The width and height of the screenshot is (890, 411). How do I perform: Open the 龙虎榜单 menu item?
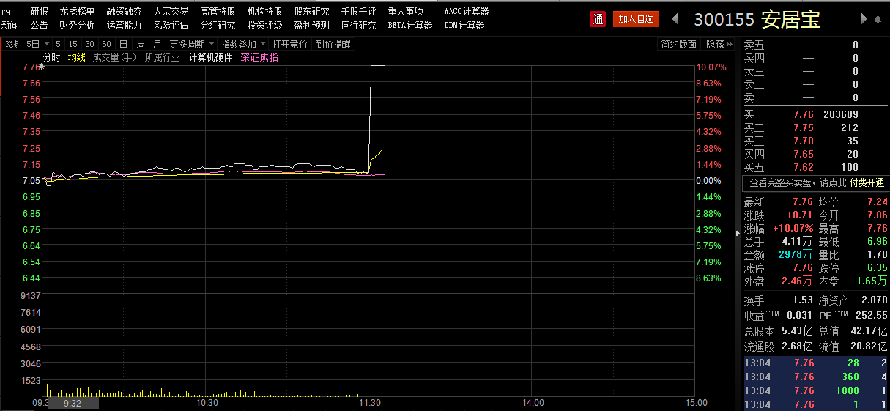coord(77,12)
